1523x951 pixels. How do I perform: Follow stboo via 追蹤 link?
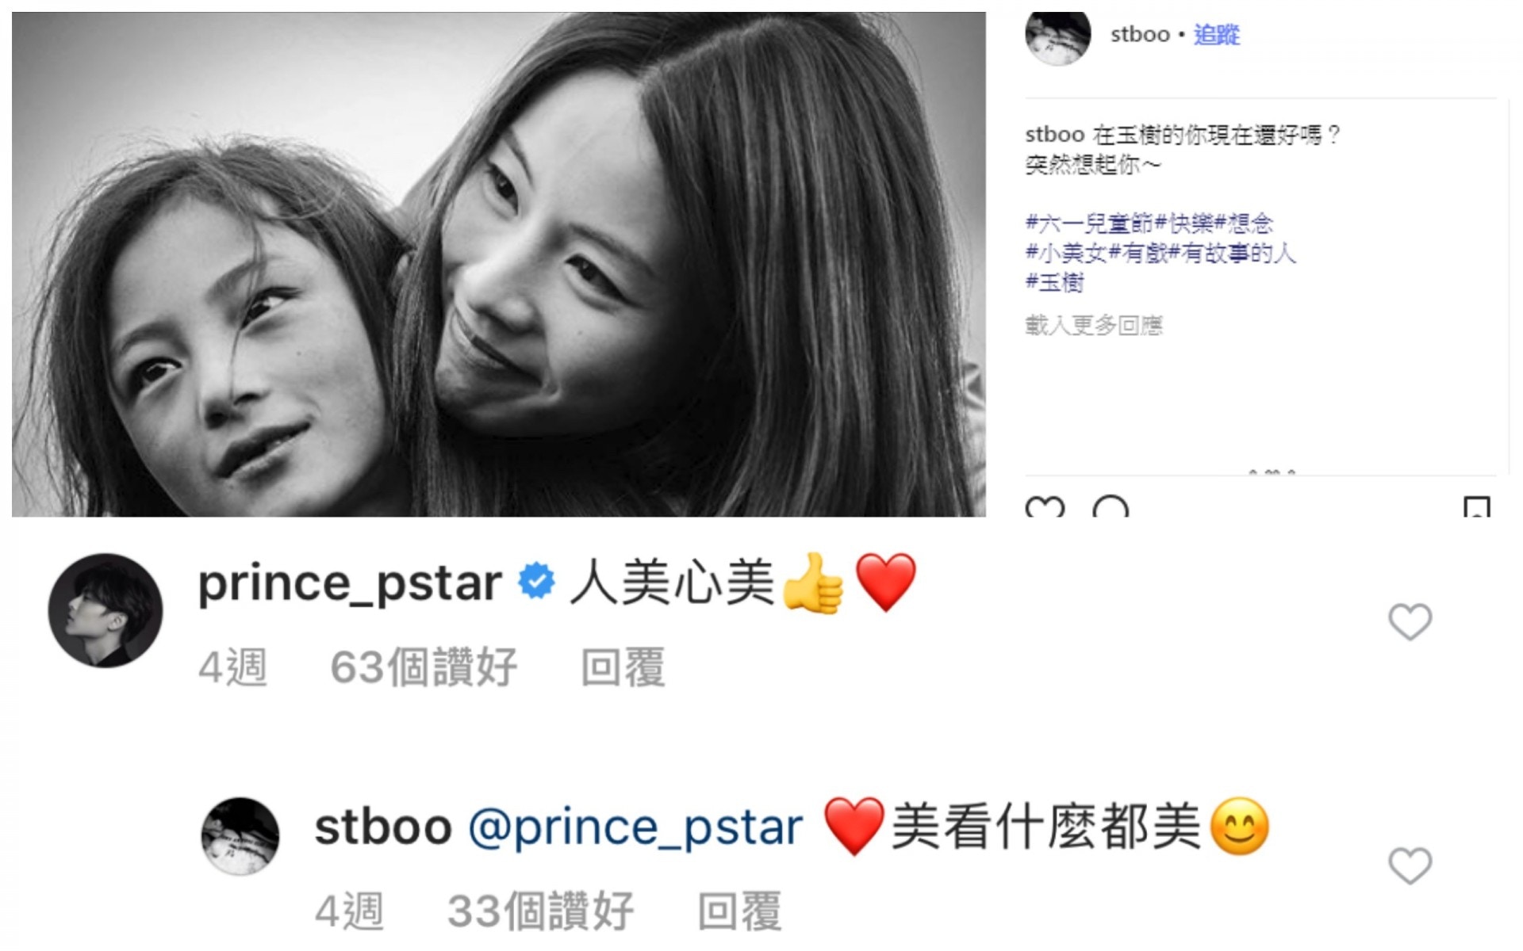(1216, 35)
